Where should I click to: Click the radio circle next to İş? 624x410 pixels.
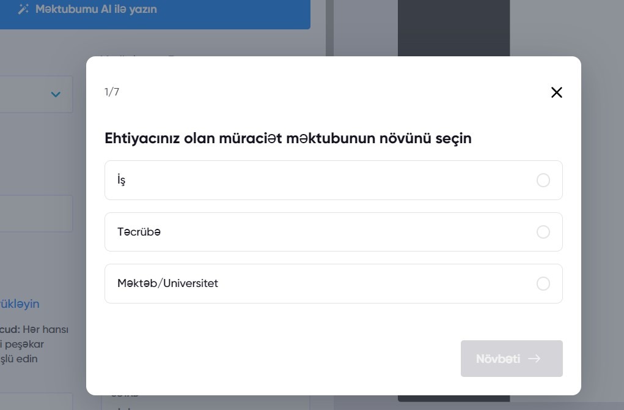click(543, 180)
